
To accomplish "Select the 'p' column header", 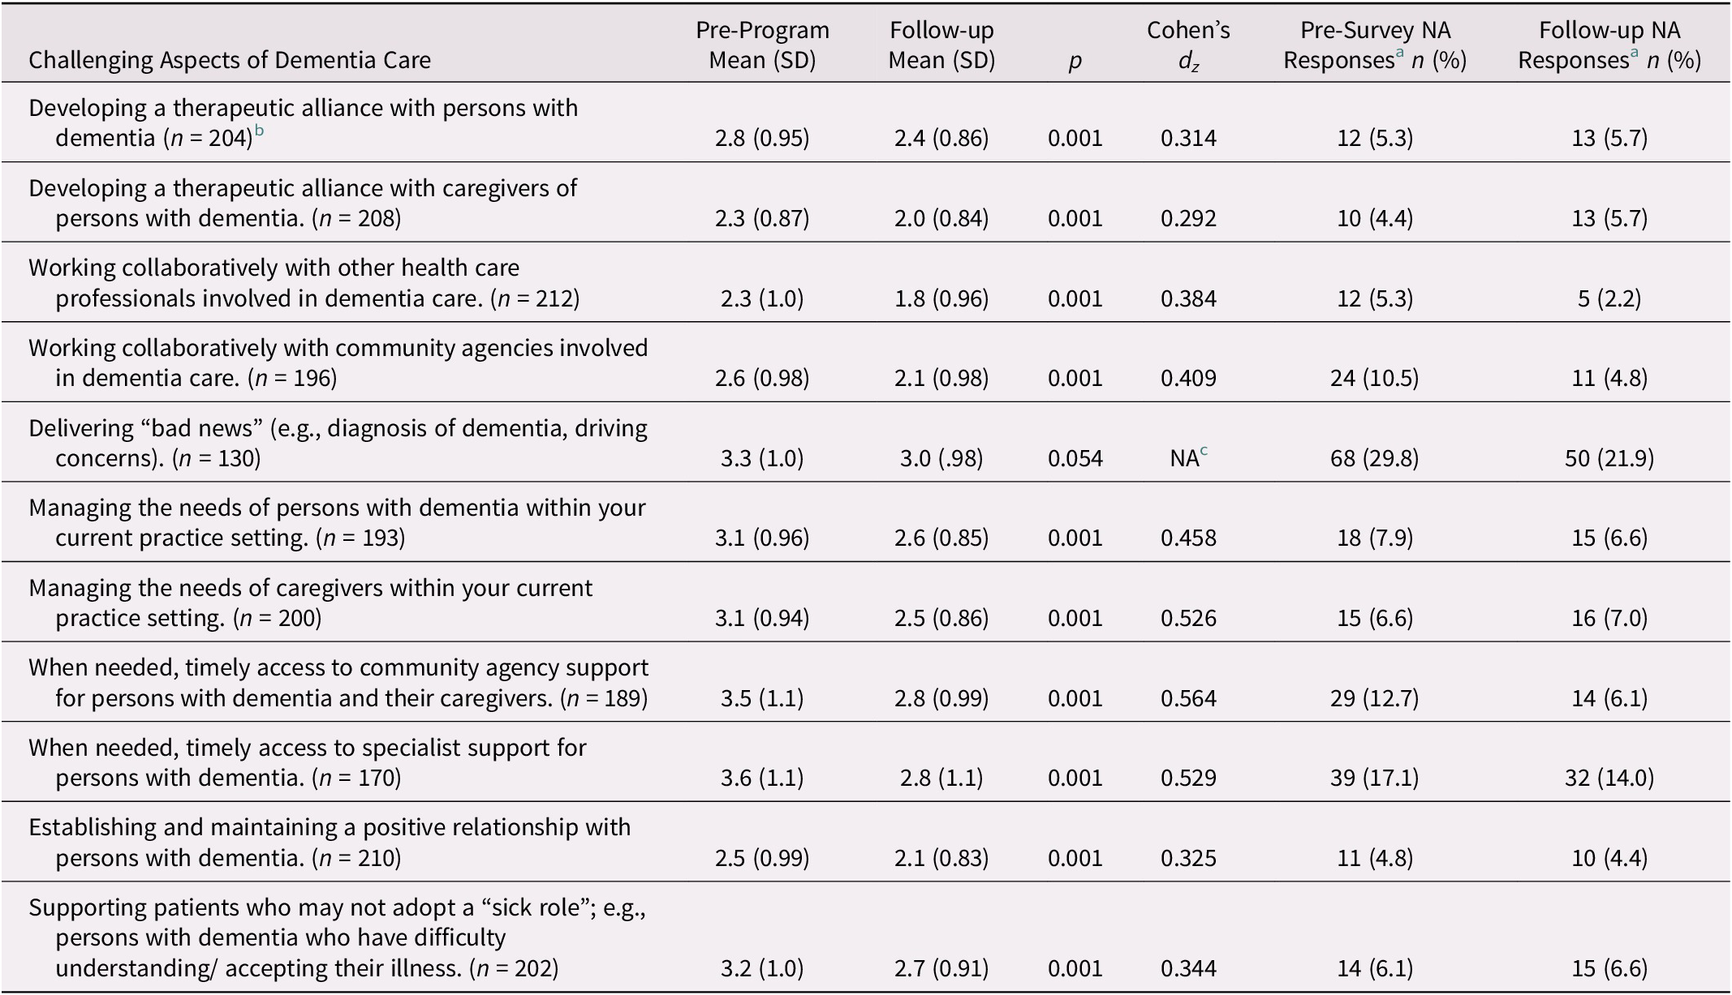I will [x=1075, y=61].
